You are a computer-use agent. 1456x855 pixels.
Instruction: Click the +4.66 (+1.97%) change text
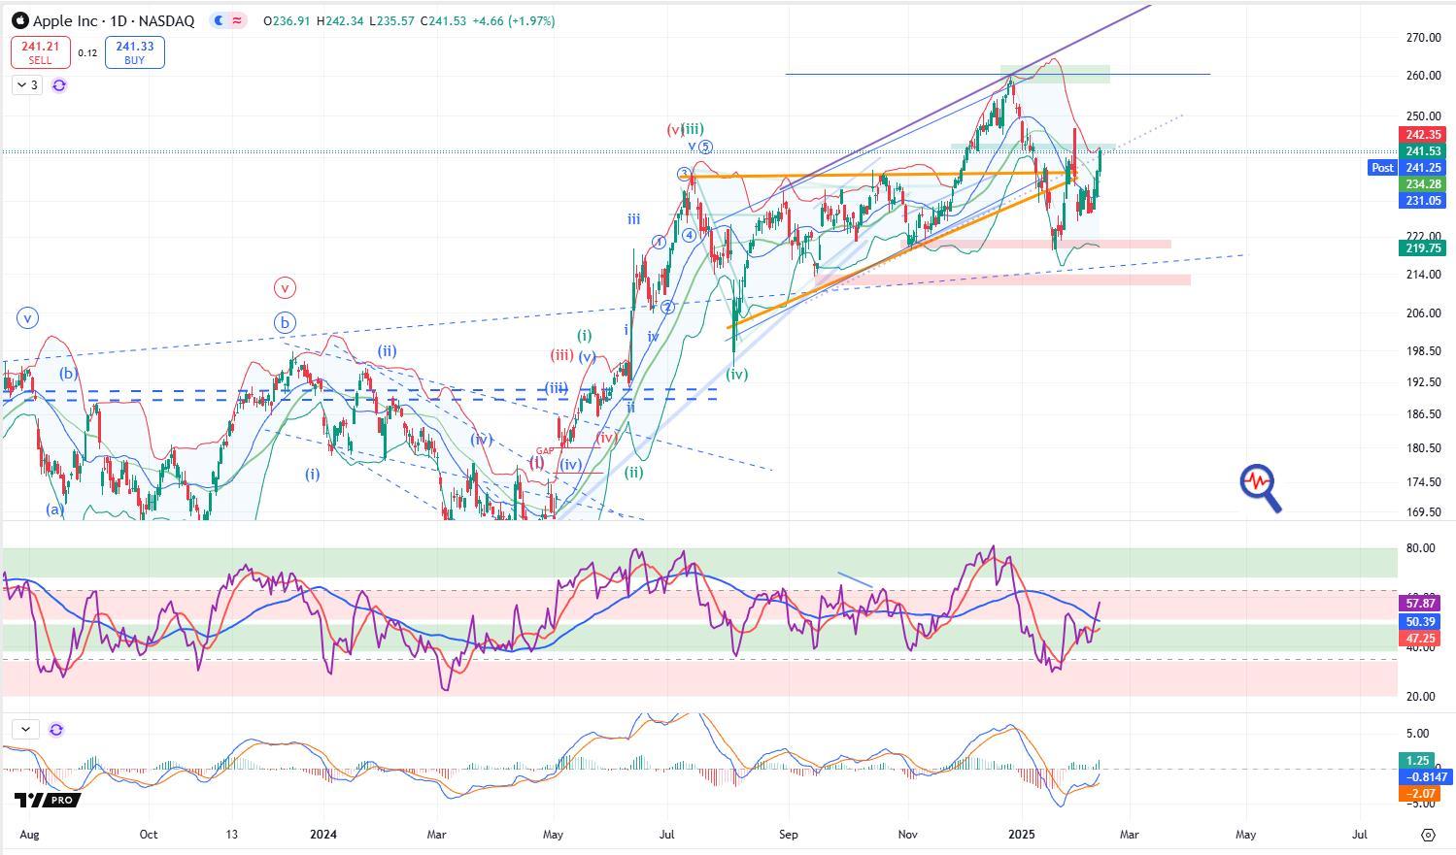pos(514,20)
